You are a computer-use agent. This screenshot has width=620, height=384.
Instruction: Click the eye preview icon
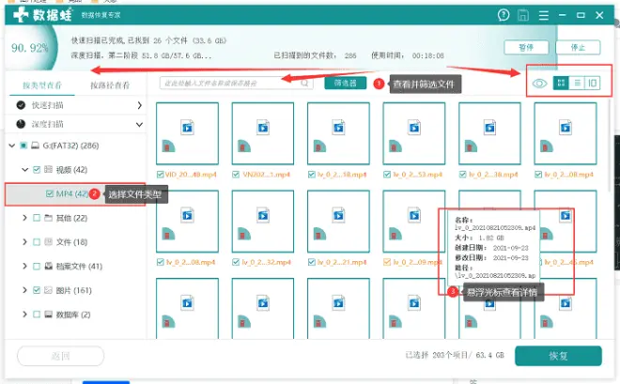click(x=540, y=84)
